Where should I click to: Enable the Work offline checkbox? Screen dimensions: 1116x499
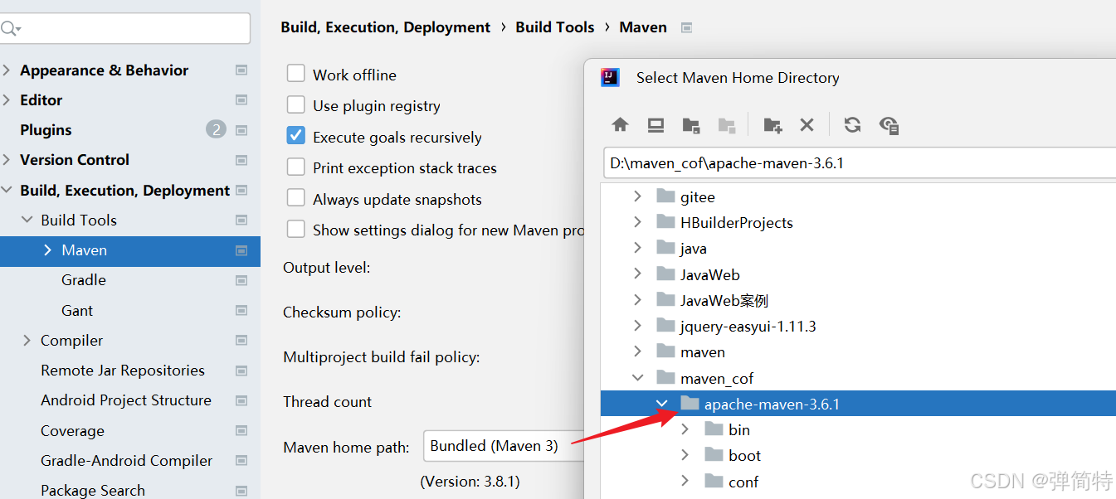[296, 74]
